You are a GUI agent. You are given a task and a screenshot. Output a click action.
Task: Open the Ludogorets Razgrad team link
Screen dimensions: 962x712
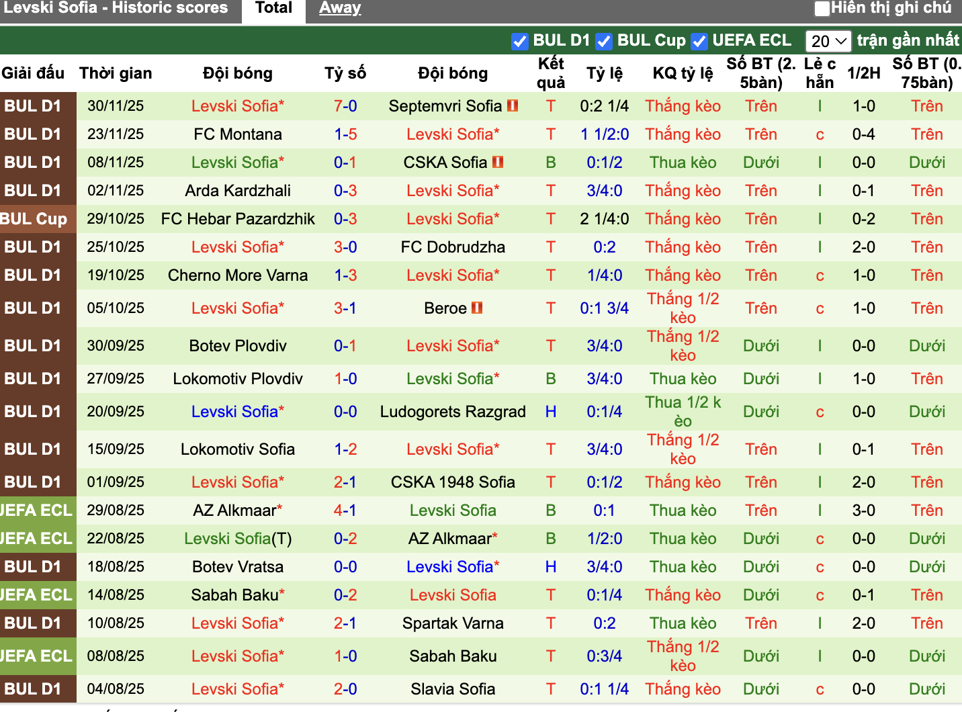point(453,412)
